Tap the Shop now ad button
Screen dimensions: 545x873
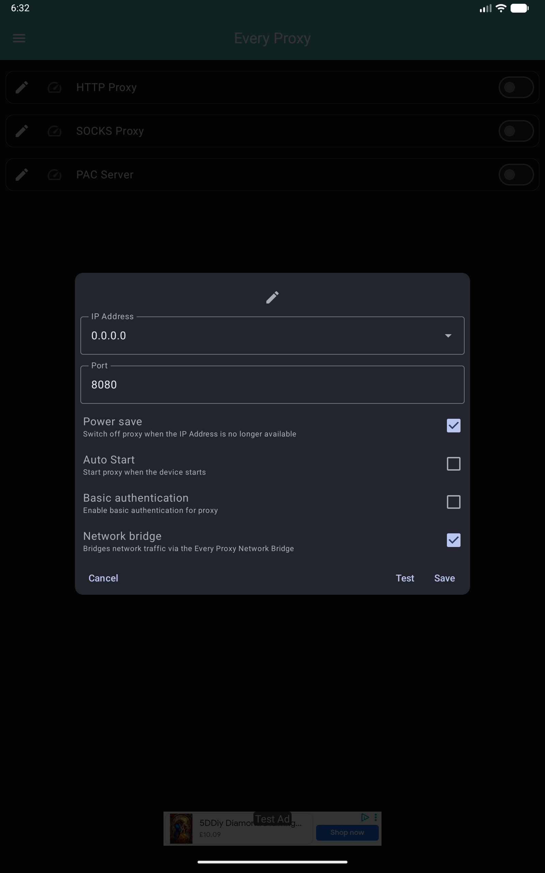point(347,833)
